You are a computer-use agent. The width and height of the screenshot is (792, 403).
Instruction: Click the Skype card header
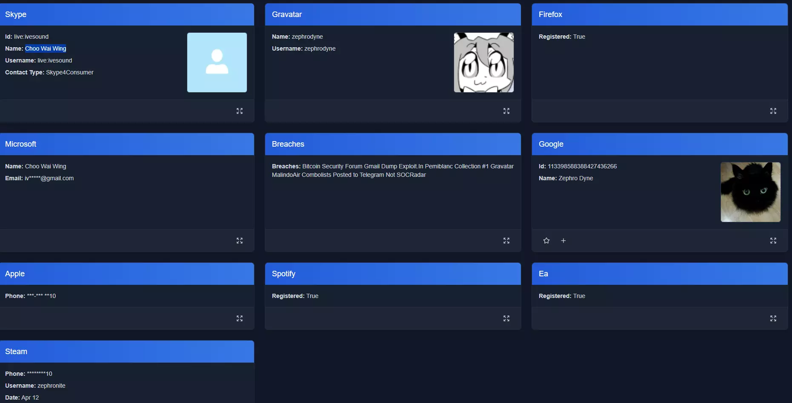127,14
